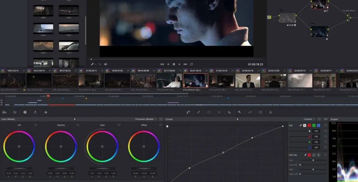358x182 pixels.
Task: Play the clip in reverse
Action: click(x=168, y=64)
